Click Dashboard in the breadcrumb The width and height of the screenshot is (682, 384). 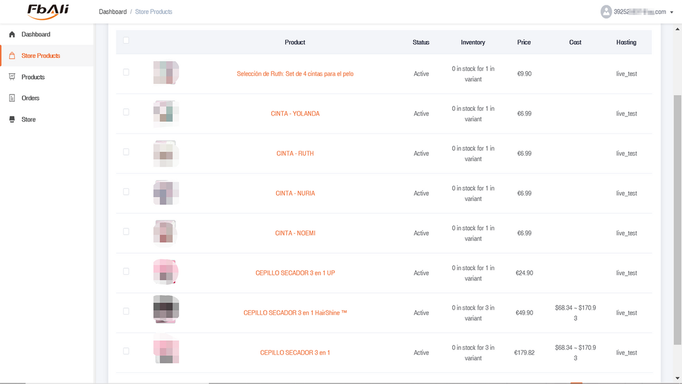(113, 12)
